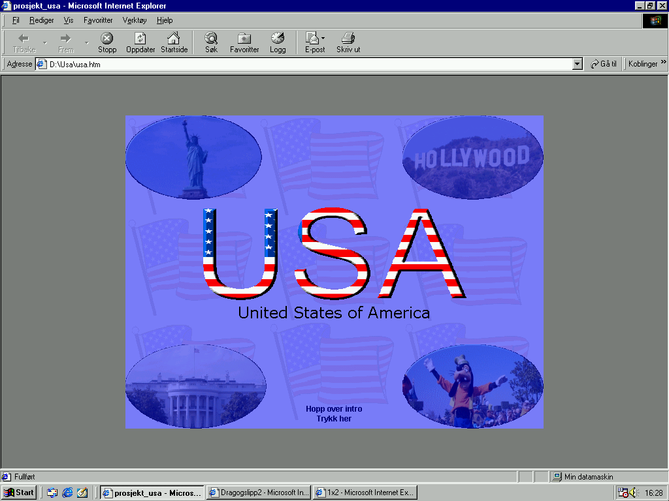Click the taskbar clock showing 16:28
The image size is (669, 501).
tap(653, 493)
